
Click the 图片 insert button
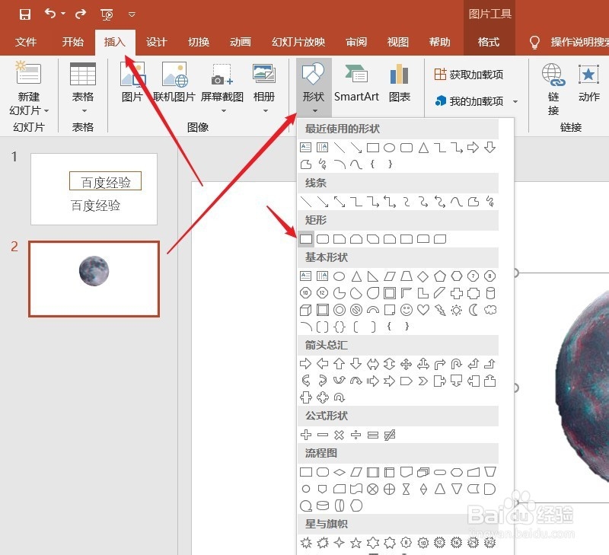132,82
